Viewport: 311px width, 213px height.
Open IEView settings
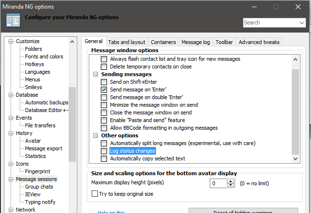(x=33, y=194)
